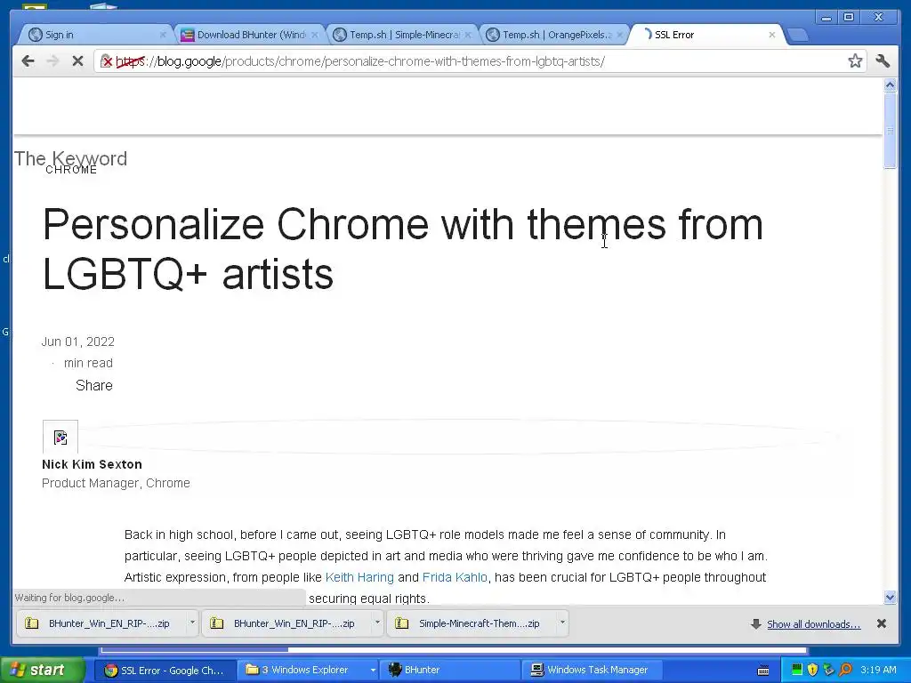Stop page loading with X button
This screenshot has width=911, height=683.
77,61
